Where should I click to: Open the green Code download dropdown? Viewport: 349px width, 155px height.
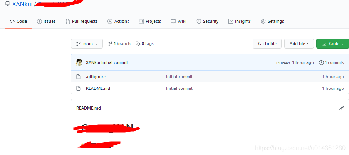(332, 44)
